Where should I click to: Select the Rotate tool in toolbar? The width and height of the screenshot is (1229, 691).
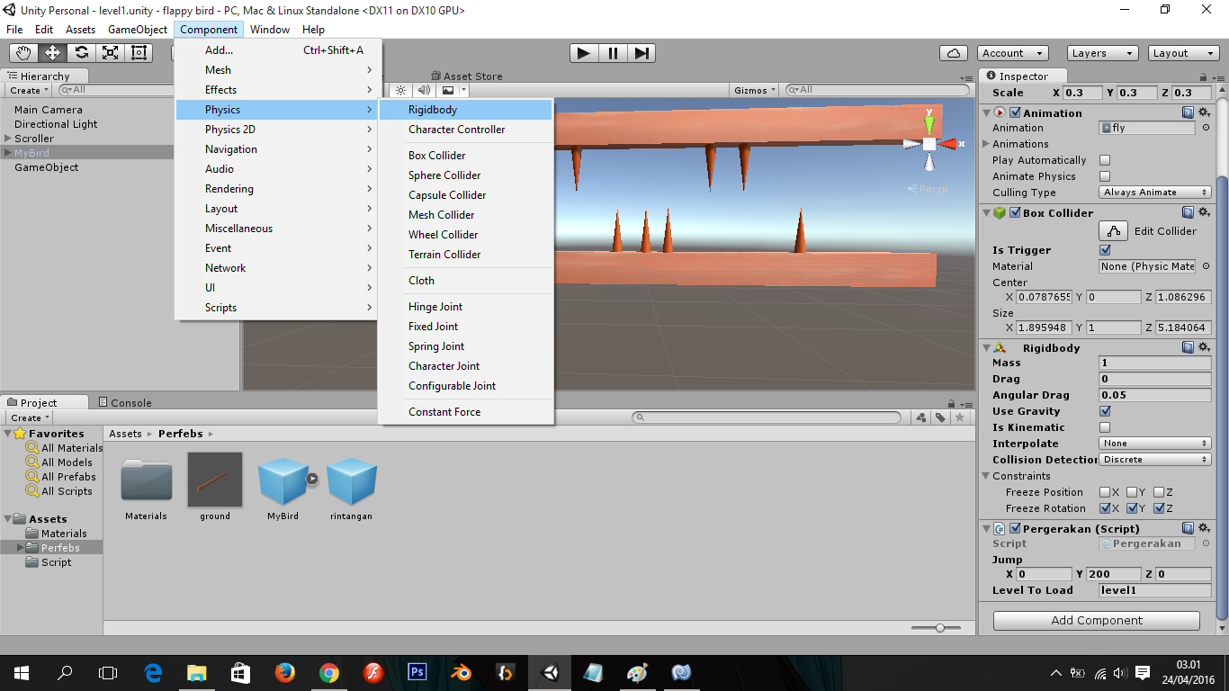click(x=81, y=53)
